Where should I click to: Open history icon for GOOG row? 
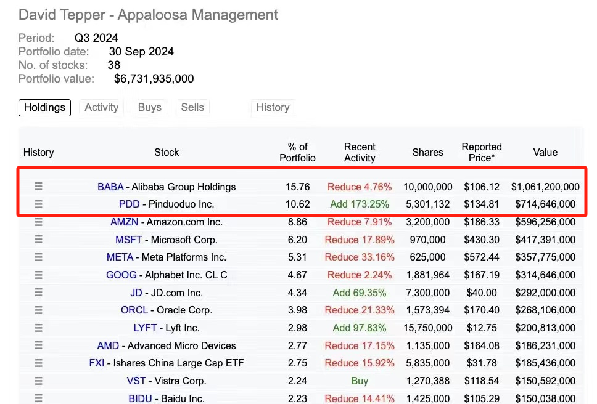(x=38, y=275)
